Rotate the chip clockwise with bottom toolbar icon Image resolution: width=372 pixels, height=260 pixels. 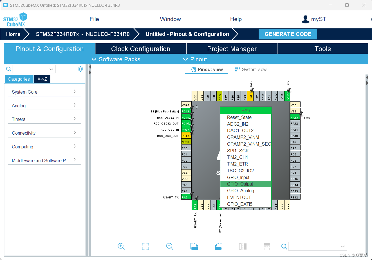194,247
